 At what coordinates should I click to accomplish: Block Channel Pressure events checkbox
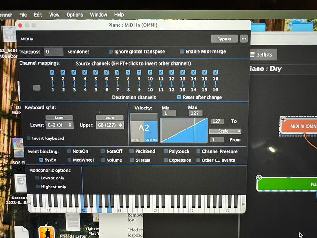click(x=198, y=151)
